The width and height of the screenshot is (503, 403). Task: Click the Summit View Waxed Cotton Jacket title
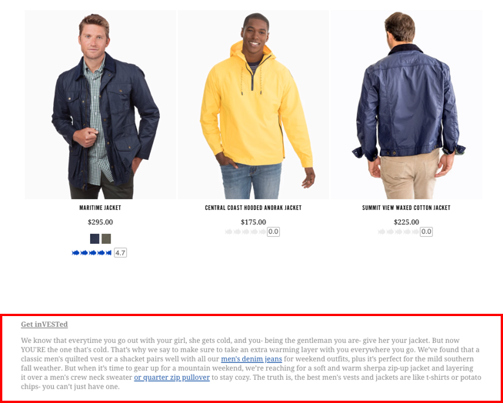[x=406, y=208]
